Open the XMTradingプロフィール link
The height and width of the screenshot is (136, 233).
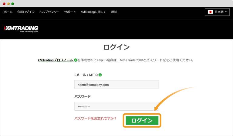pyautogui.click(x=55, y=60)
